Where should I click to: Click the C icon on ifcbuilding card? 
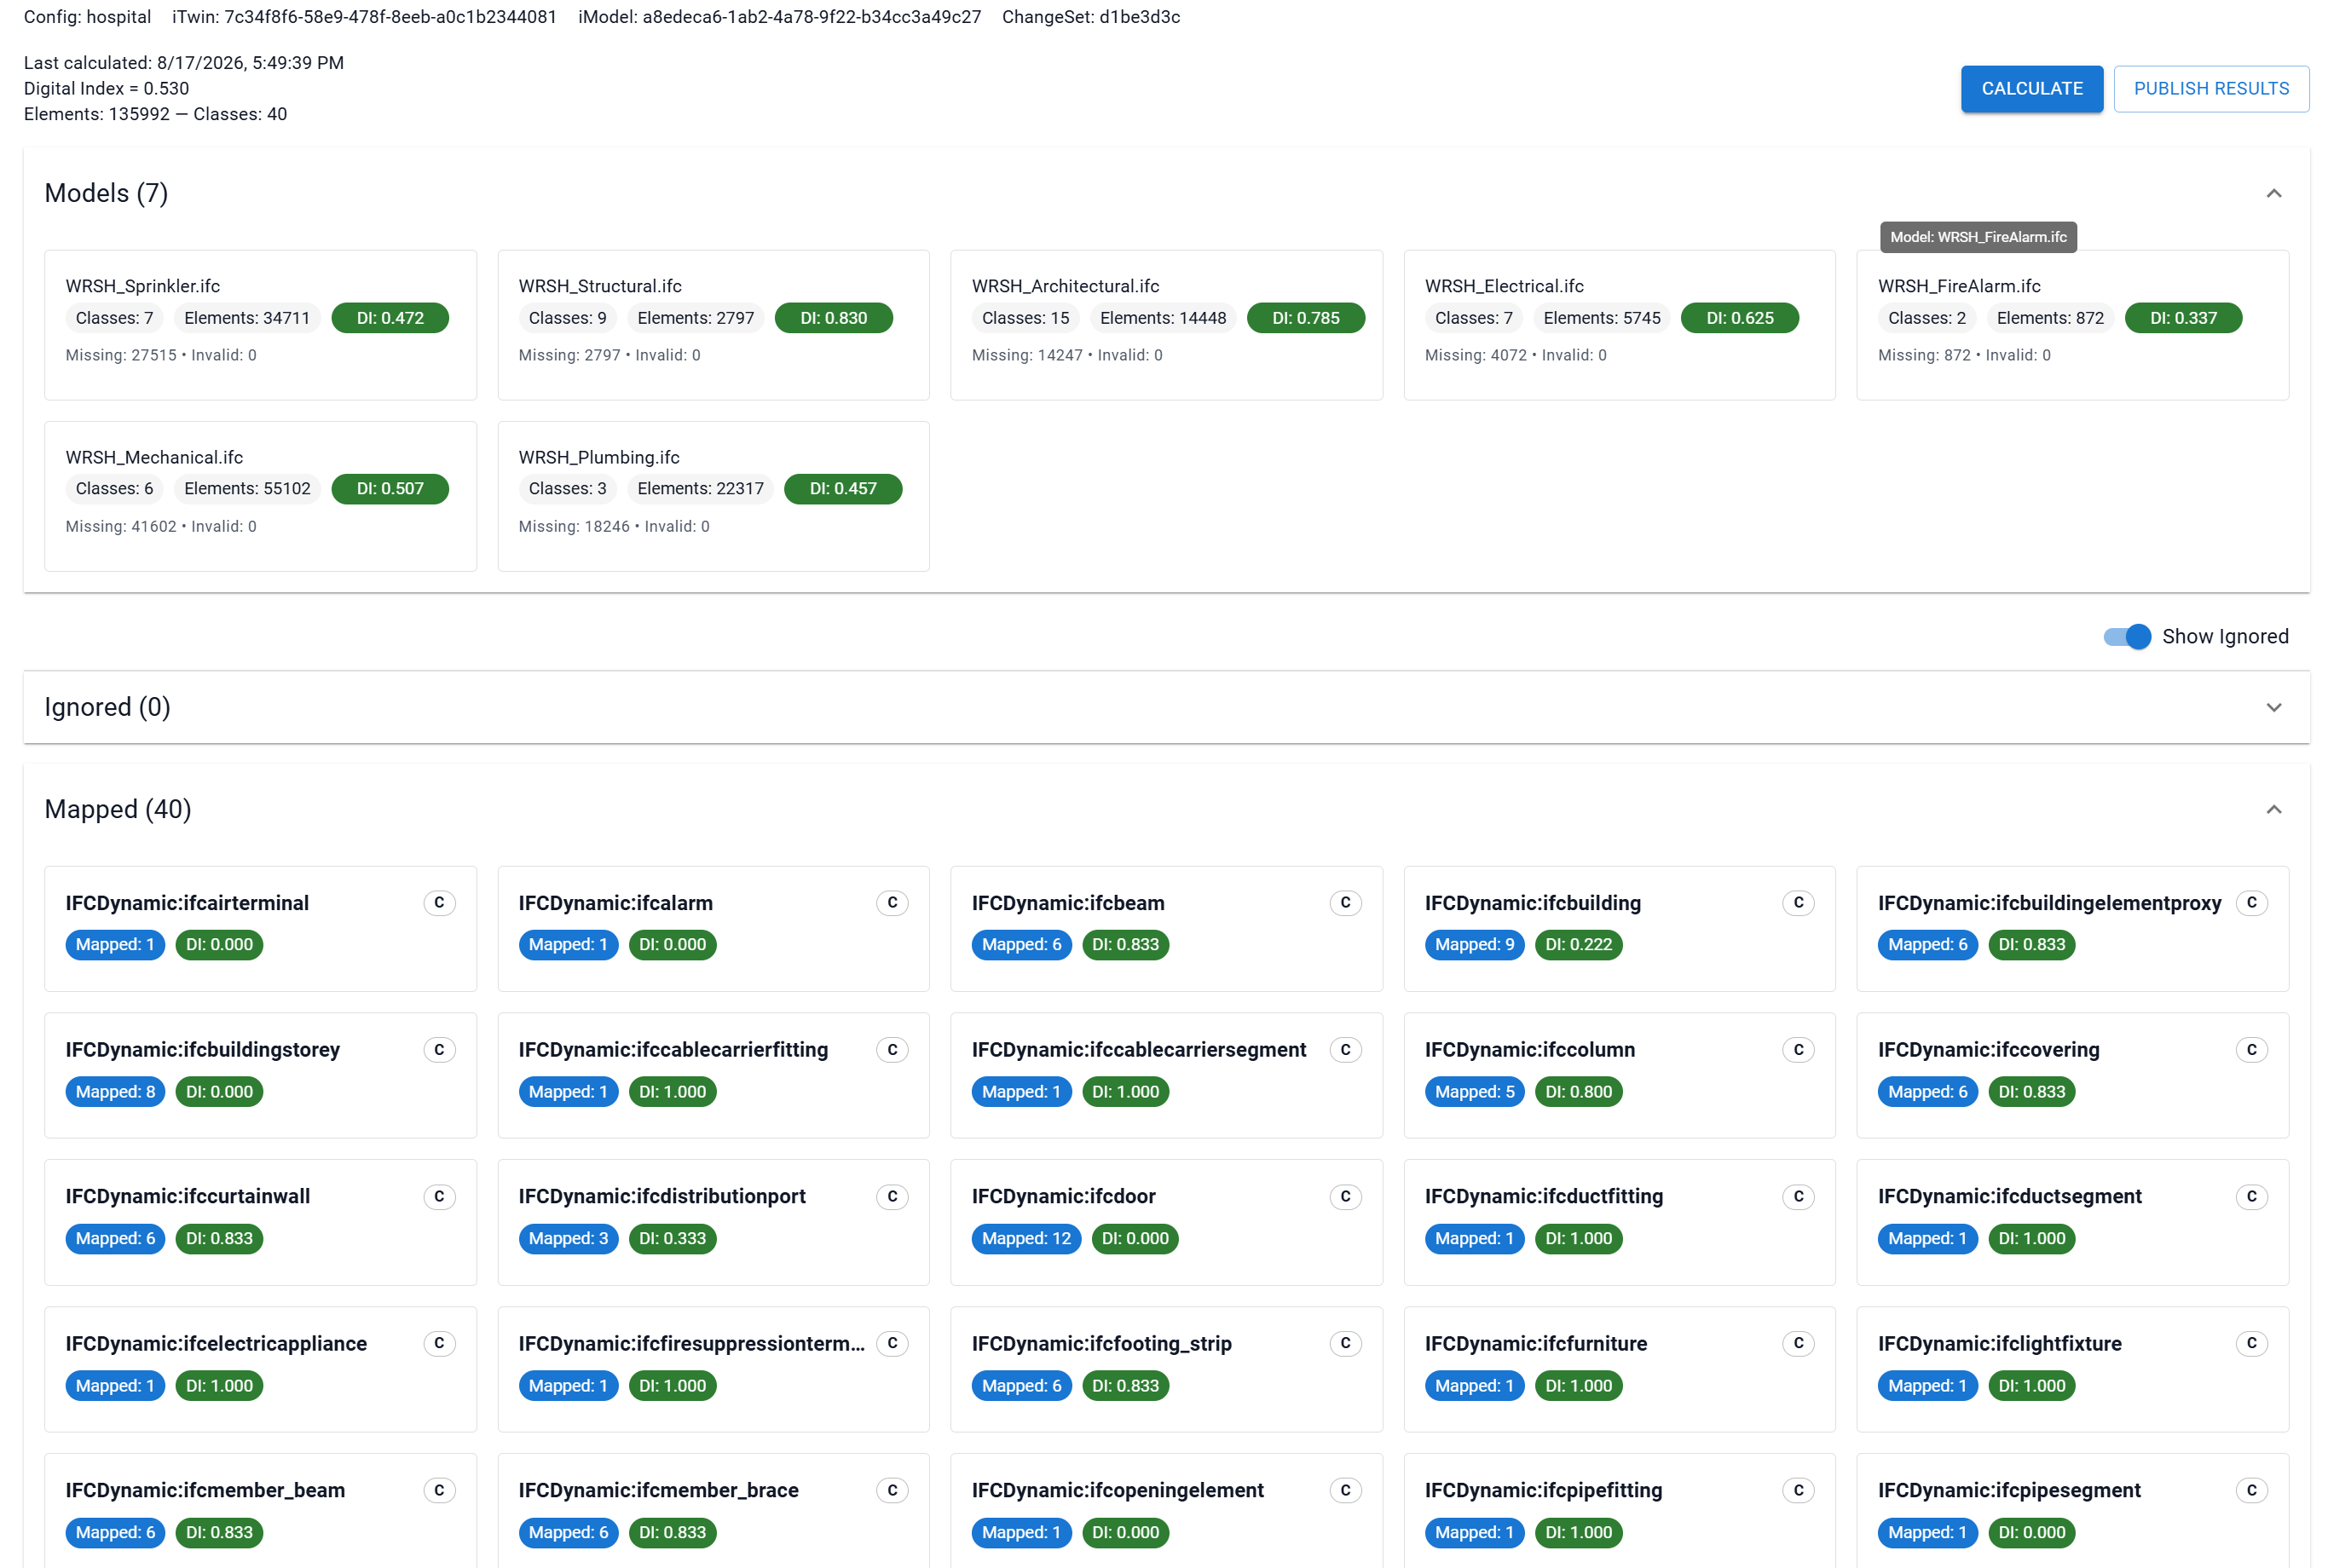click(1798, 902)
